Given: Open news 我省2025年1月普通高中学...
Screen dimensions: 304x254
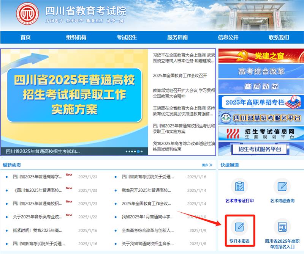Looking at the screenshot, I should pos(147,217).
